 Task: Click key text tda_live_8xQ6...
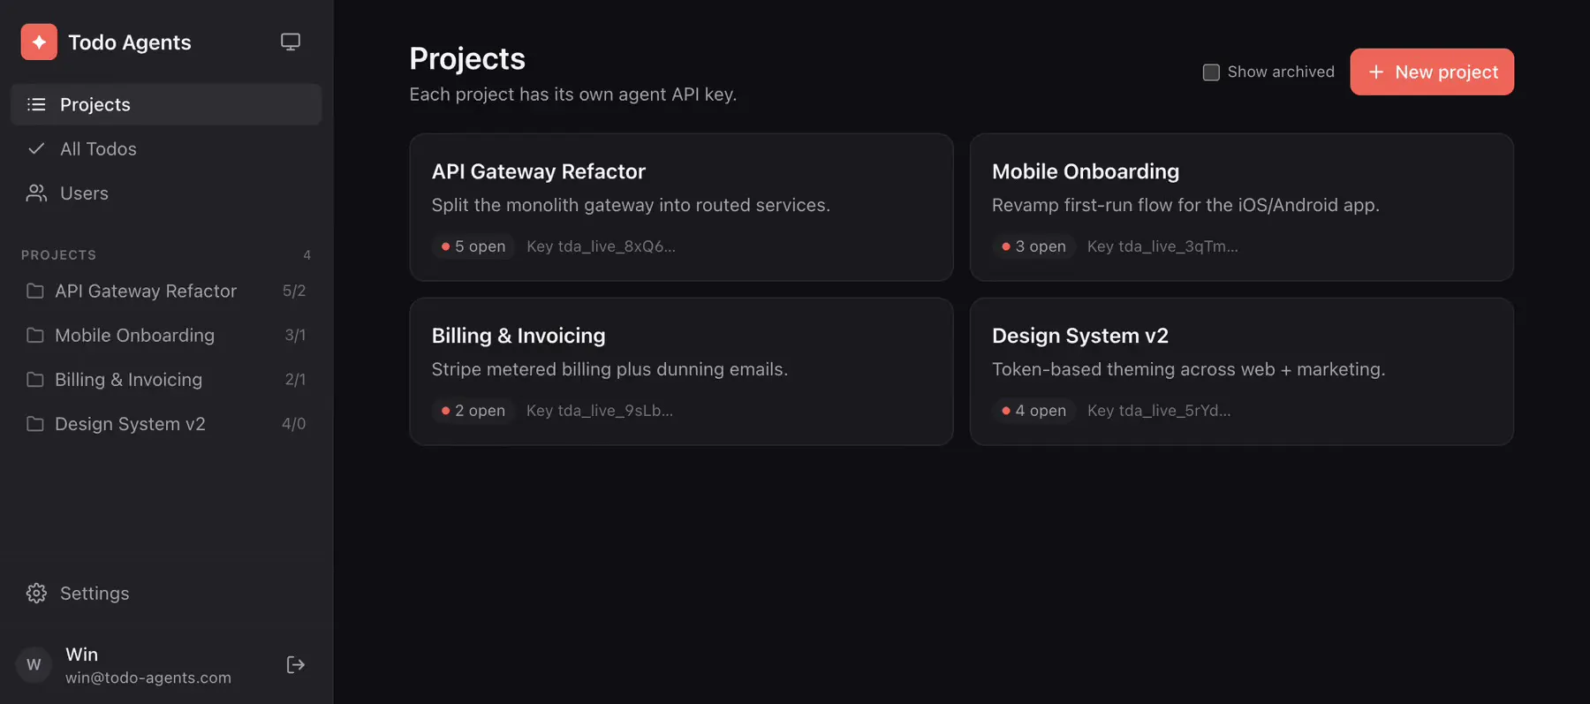point(617,246)
